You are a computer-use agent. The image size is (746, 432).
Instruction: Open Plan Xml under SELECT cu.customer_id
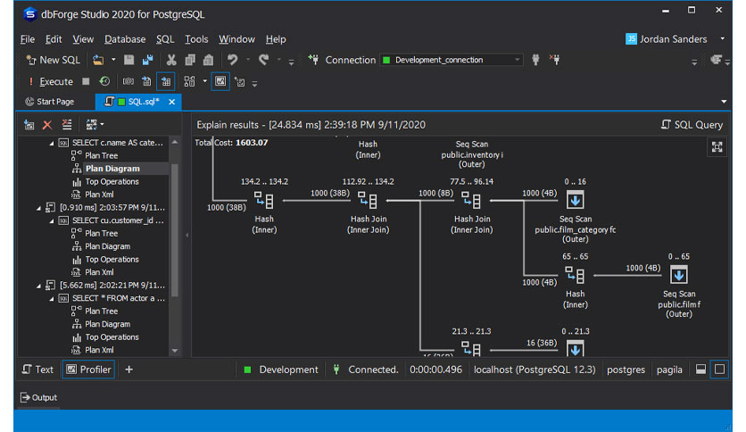pyautogui.click(x=99, y=272)
